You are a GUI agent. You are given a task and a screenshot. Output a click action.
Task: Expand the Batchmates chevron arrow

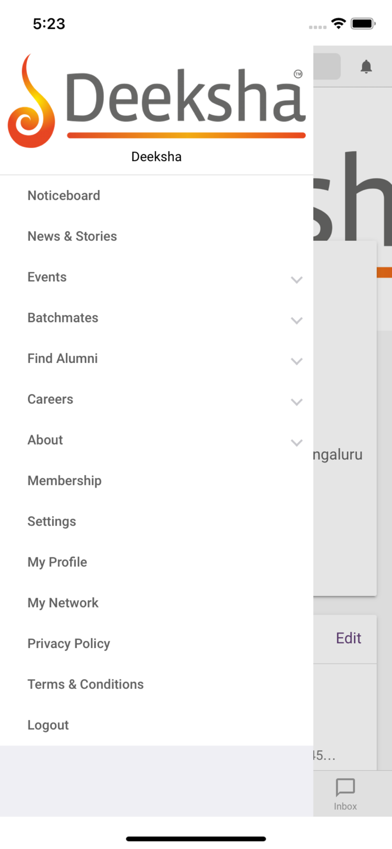[x=297, y=320]
